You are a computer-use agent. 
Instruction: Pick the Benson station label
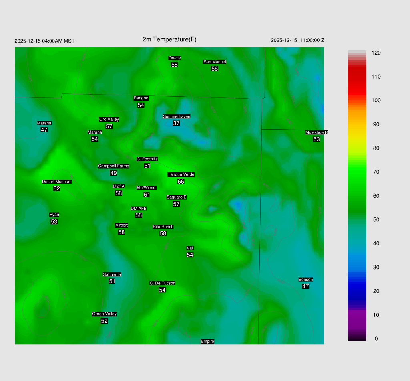[x=305, y=280]
